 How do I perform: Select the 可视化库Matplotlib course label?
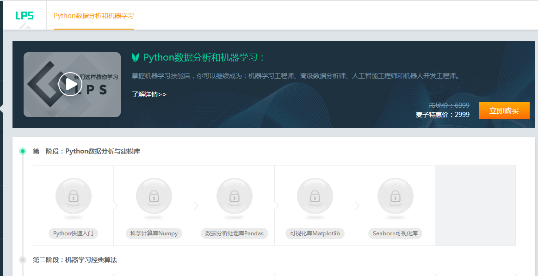point(315,233)
